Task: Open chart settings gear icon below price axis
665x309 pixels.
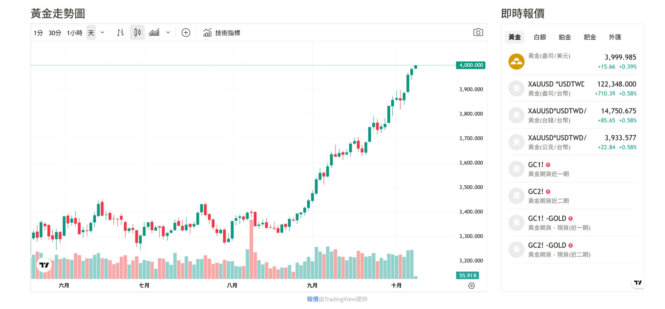Action: (471, 286)
